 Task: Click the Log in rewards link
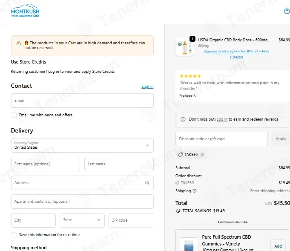coord(222,119)
